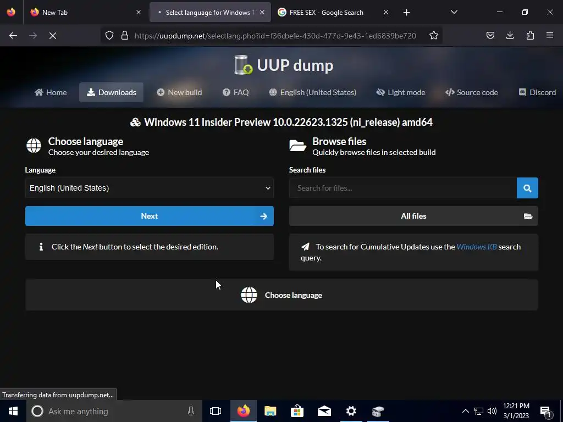This screenshot has width=563, height=422.
Task: Click the All files button
Action: pos(413,216)
